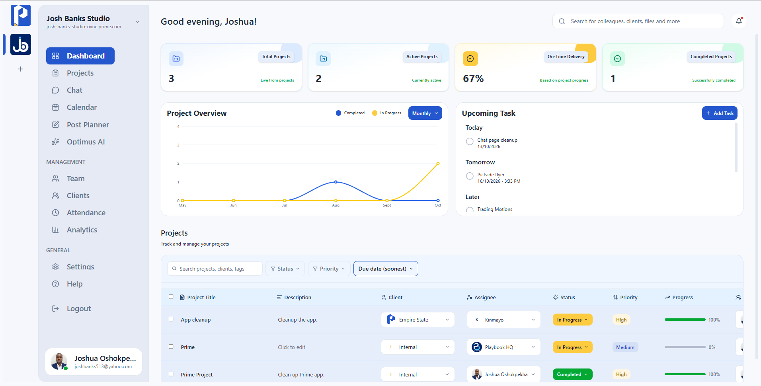This screenshot has height=386, width=761.
Task: Click the Prime Project 100% progress bar
Action: pos(685,374)
